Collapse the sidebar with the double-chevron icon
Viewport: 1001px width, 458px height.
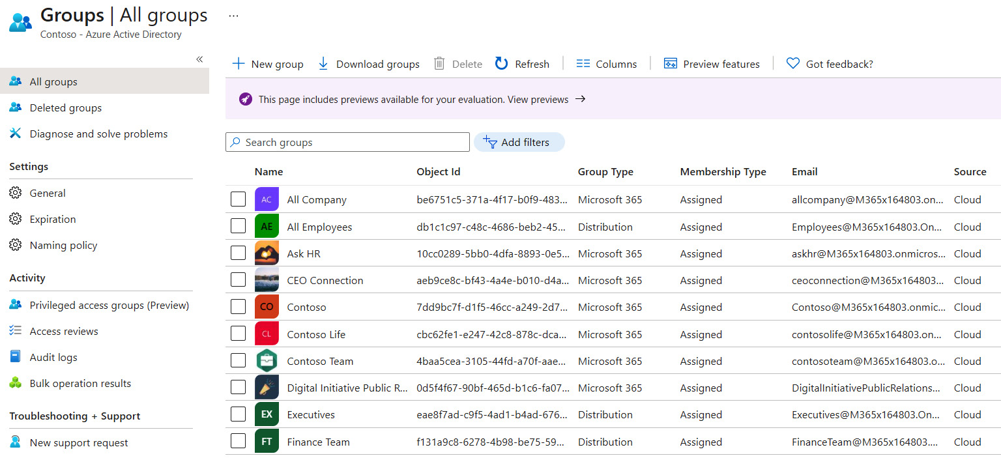click(x=199, y=59)
